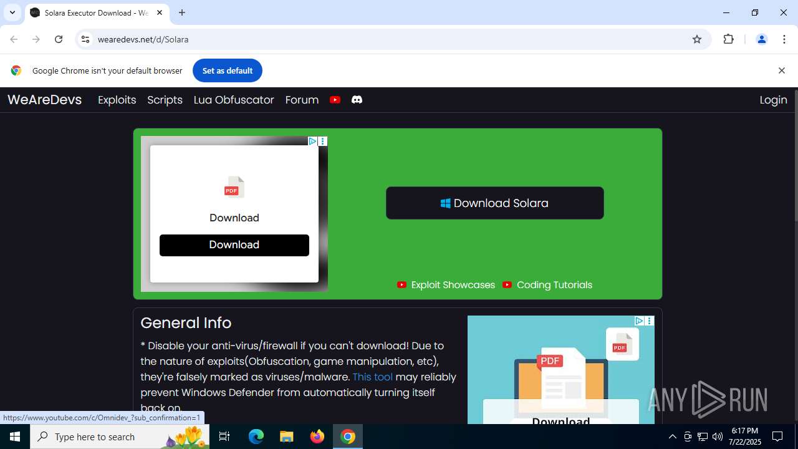The image size is (798, 449).
Task: Open the Lua Obfuscator menu item
Action: click(x=234, y=100)
